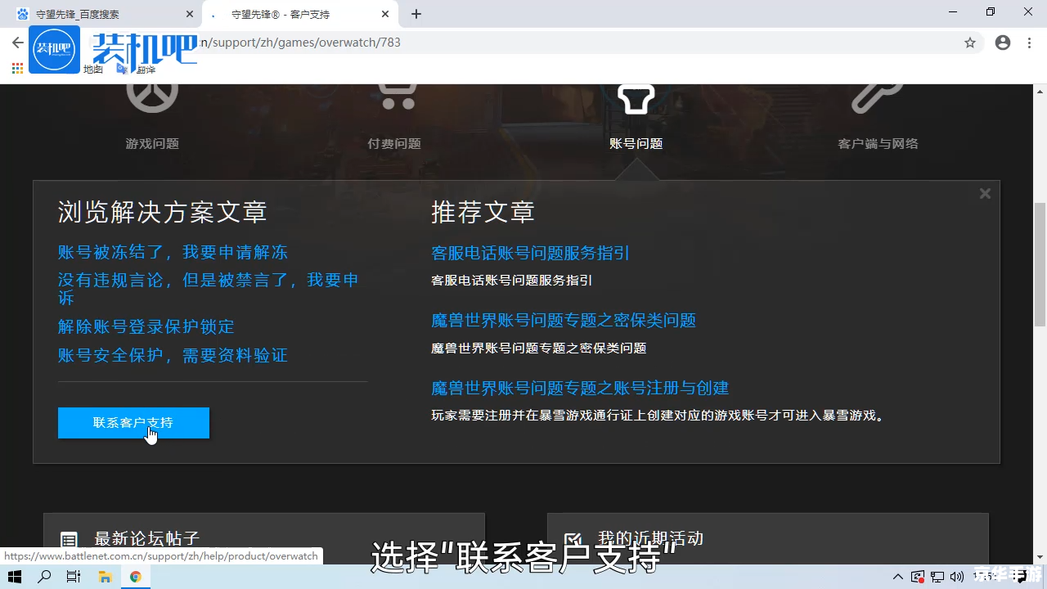Select the 客户端与网络 category label
1047x589 pixels.
tap(878, 143)
